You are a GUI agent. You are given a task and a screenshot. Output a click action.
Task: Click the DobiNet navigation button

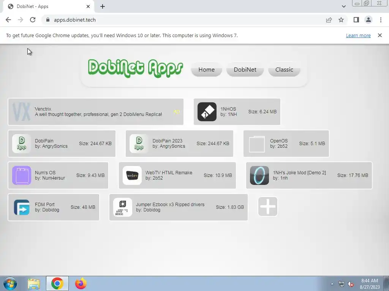pos(245,70)
